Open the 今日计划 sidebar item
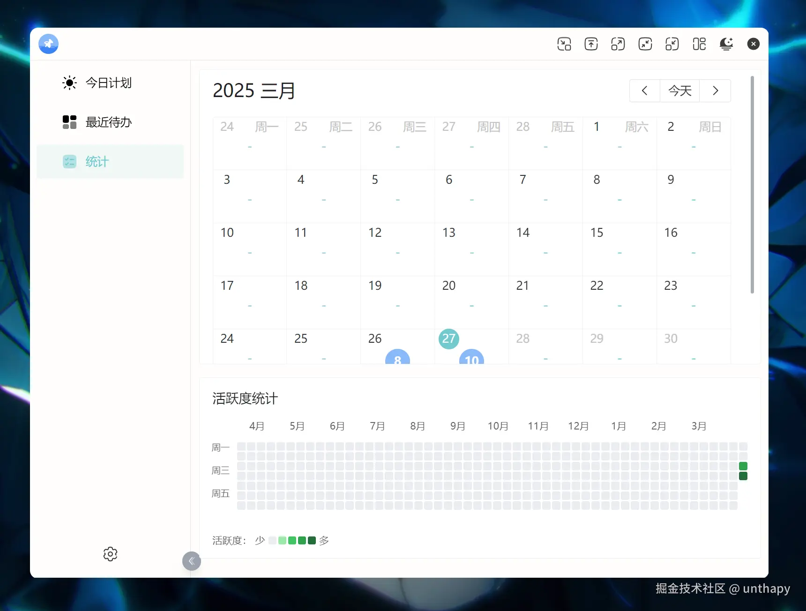Screen dimensions: 806x611 coord(110,83)
